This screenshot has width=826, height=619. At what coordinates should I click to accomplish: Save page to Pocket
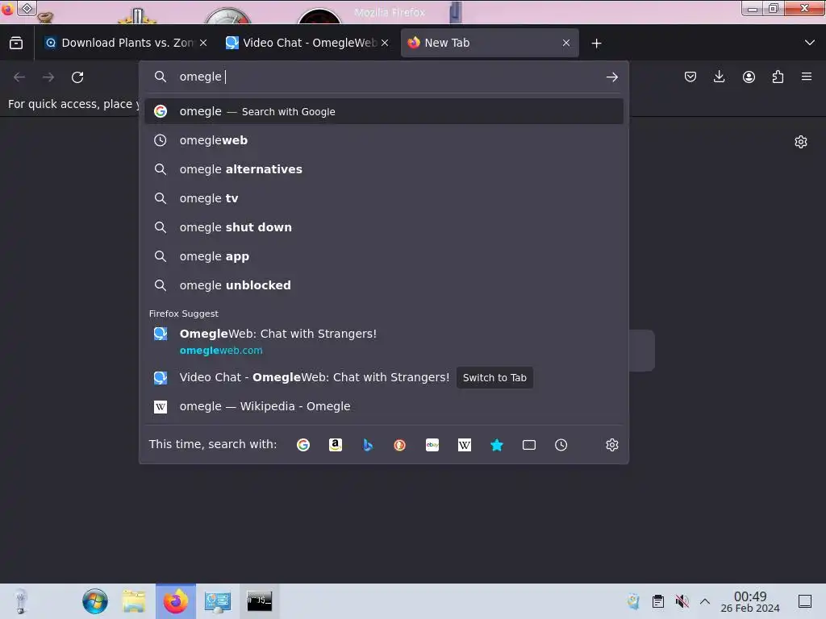tap(690, 77)
